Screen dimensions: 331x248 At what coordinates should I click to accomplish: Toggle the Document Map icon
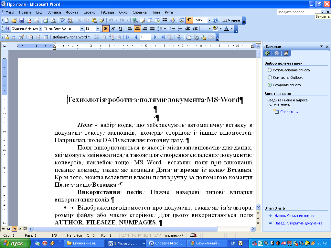click(182, 20)
